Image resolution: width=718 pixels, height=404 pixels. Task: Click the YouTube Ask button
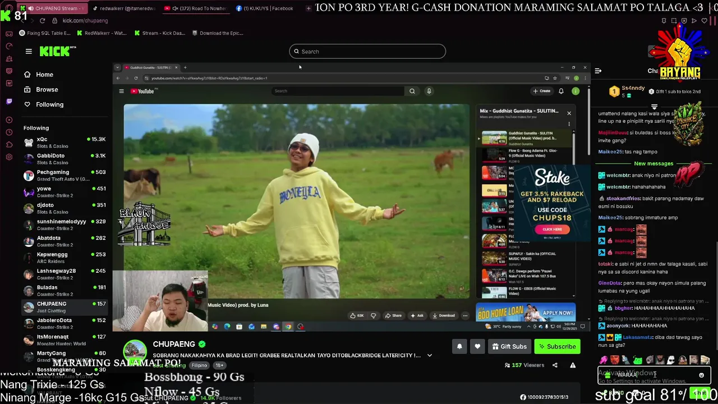(417, 315)
